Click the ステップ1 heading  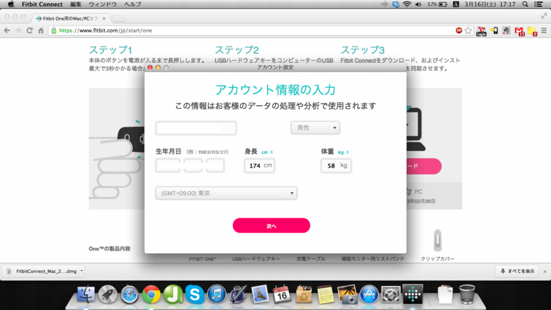(x=110, y=50)
